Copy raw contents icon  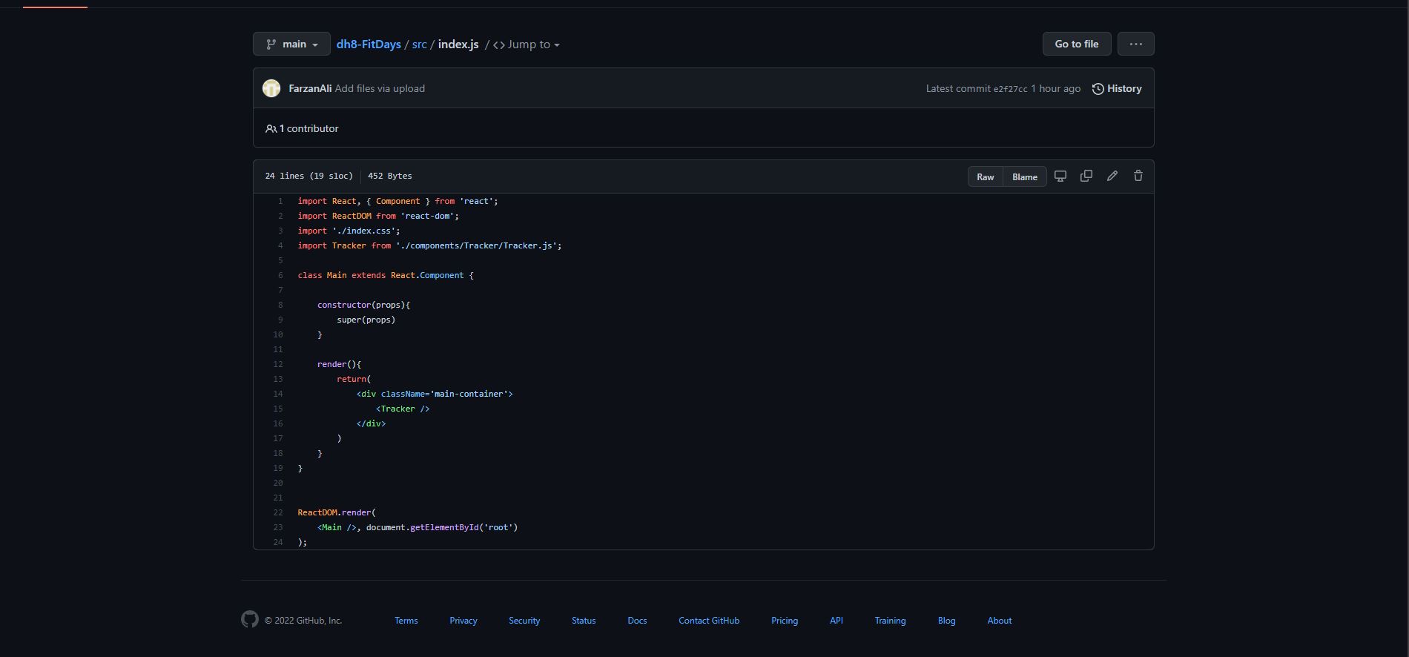(x=1086, y=176)
